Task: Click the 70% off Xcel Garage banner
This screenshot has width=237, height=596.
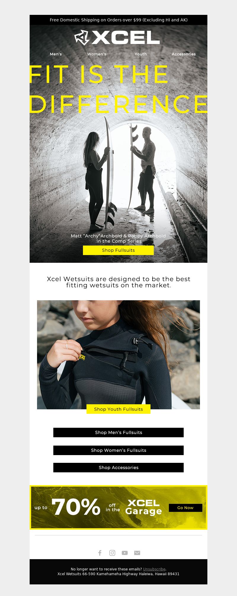Action: [118, 507]
